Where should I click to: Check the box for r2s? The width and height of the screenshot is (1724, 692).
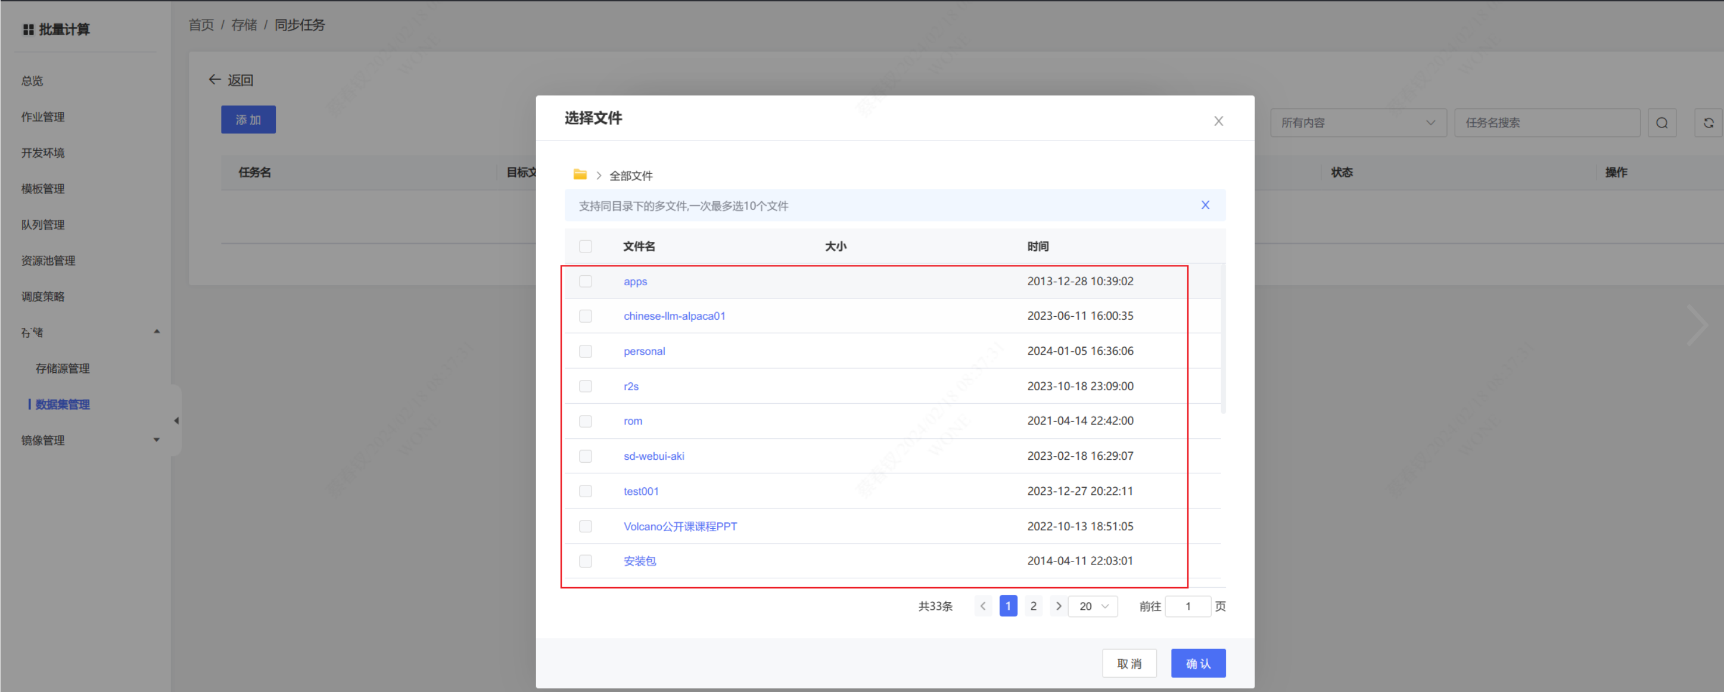(586, 386)
